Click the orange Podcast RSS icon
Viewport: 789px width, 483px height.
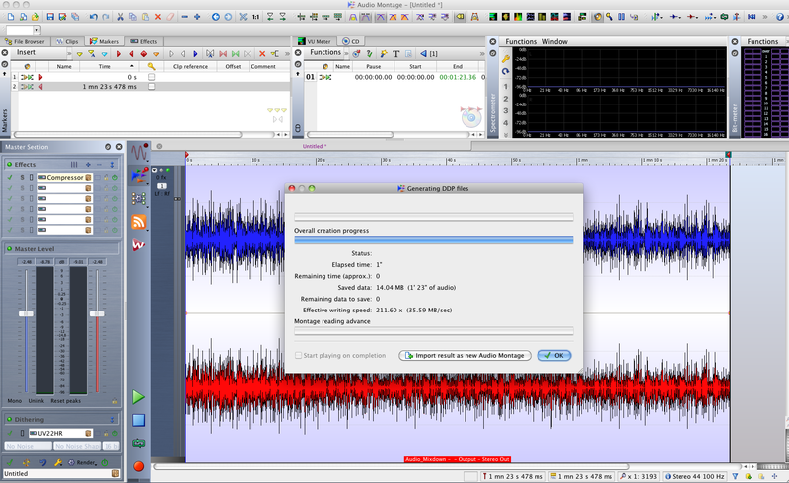[139, 222]
